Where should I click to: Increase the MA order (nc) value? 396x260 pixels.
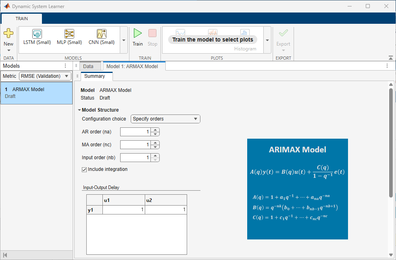(x=155, y=143)
